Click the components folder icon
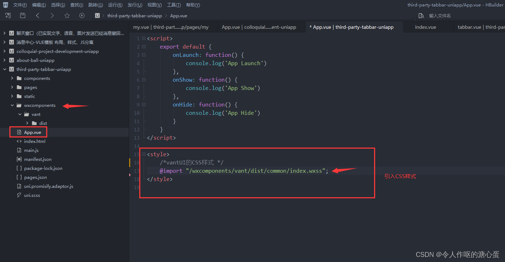The height and width of the screenshot is (262, 505). pos(19,78)
